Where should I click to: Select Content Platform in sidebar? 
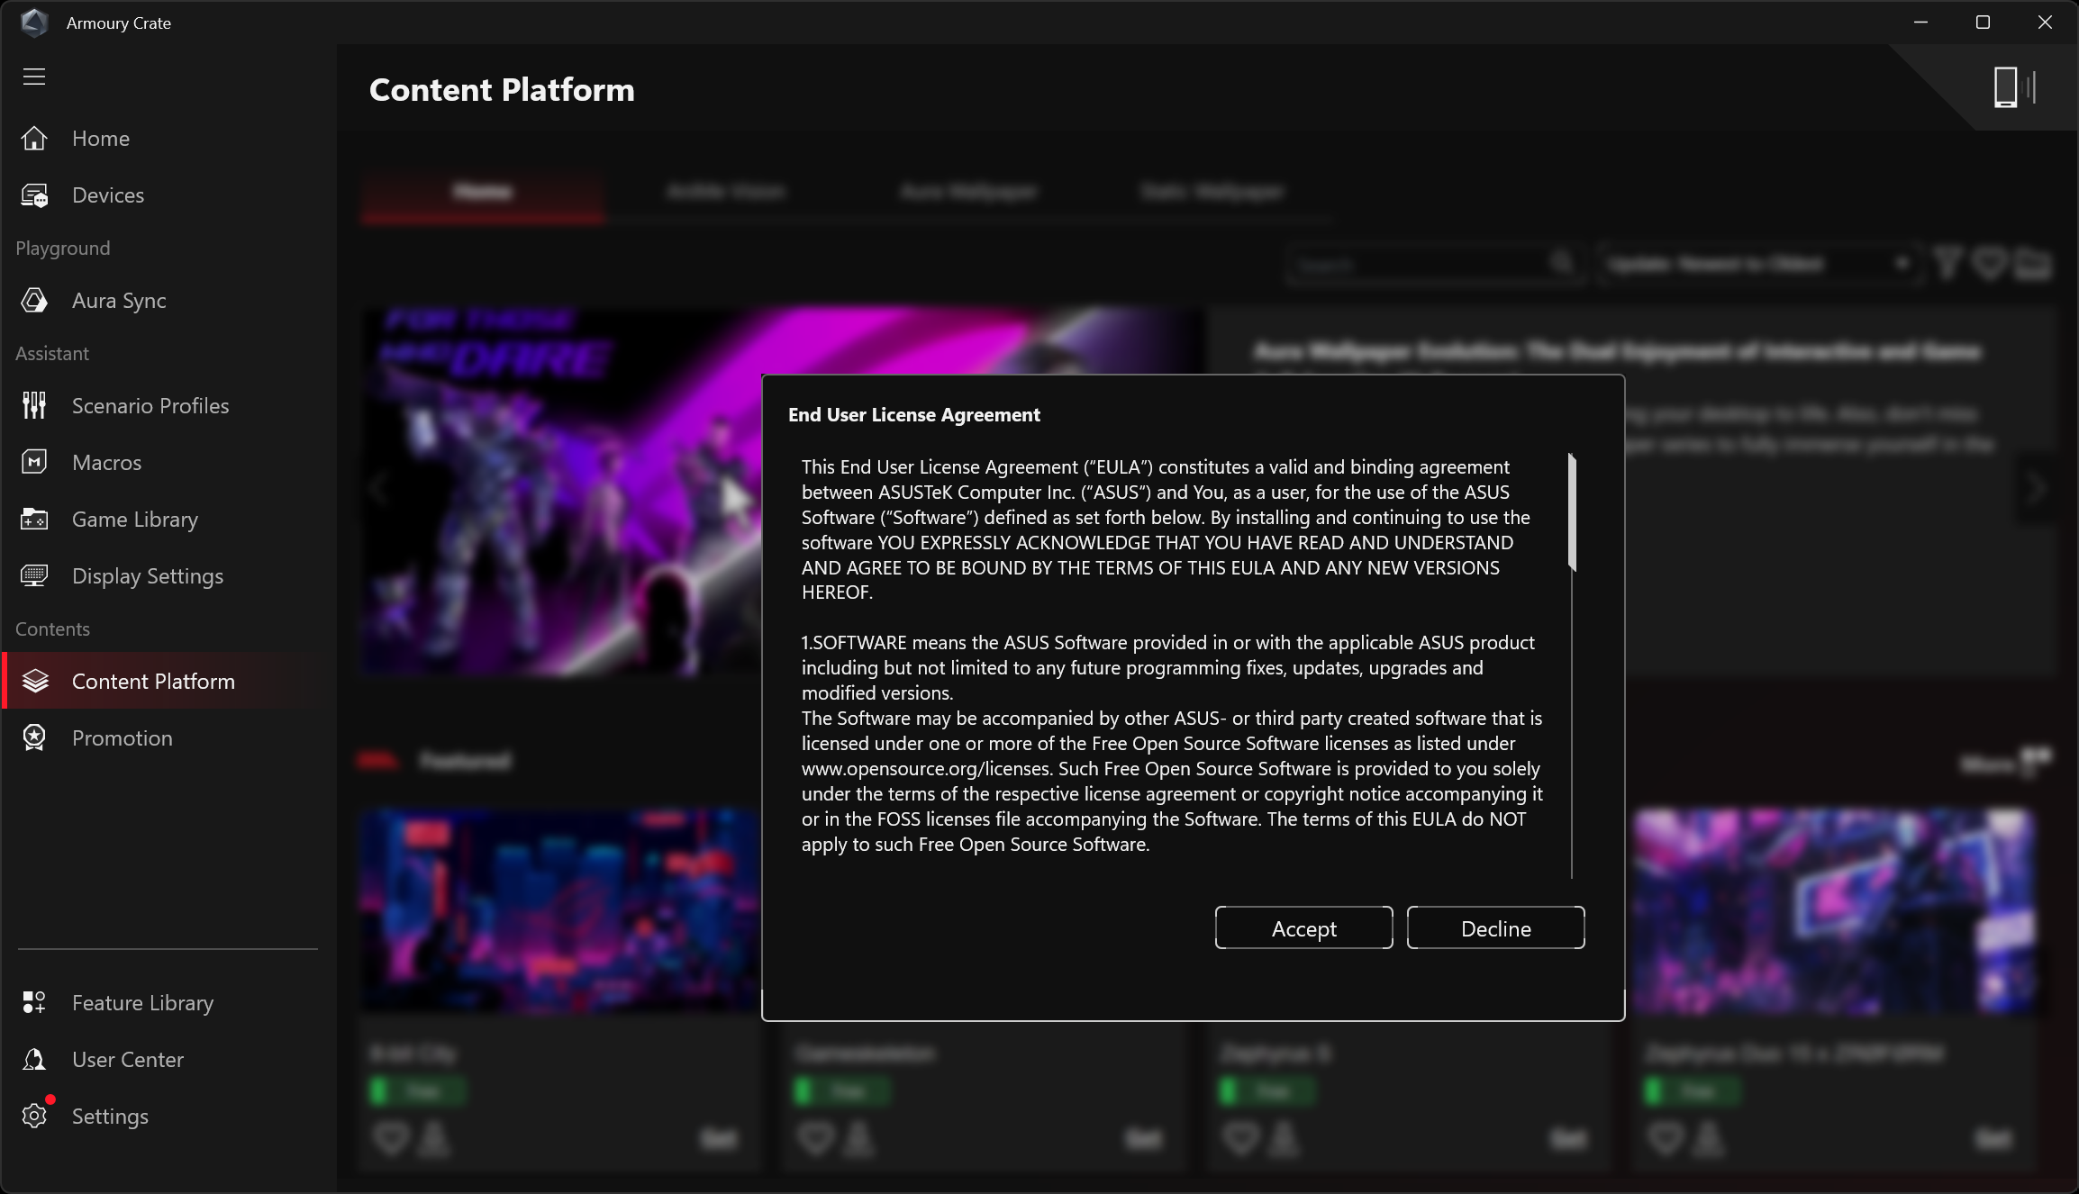coord(153,682)
